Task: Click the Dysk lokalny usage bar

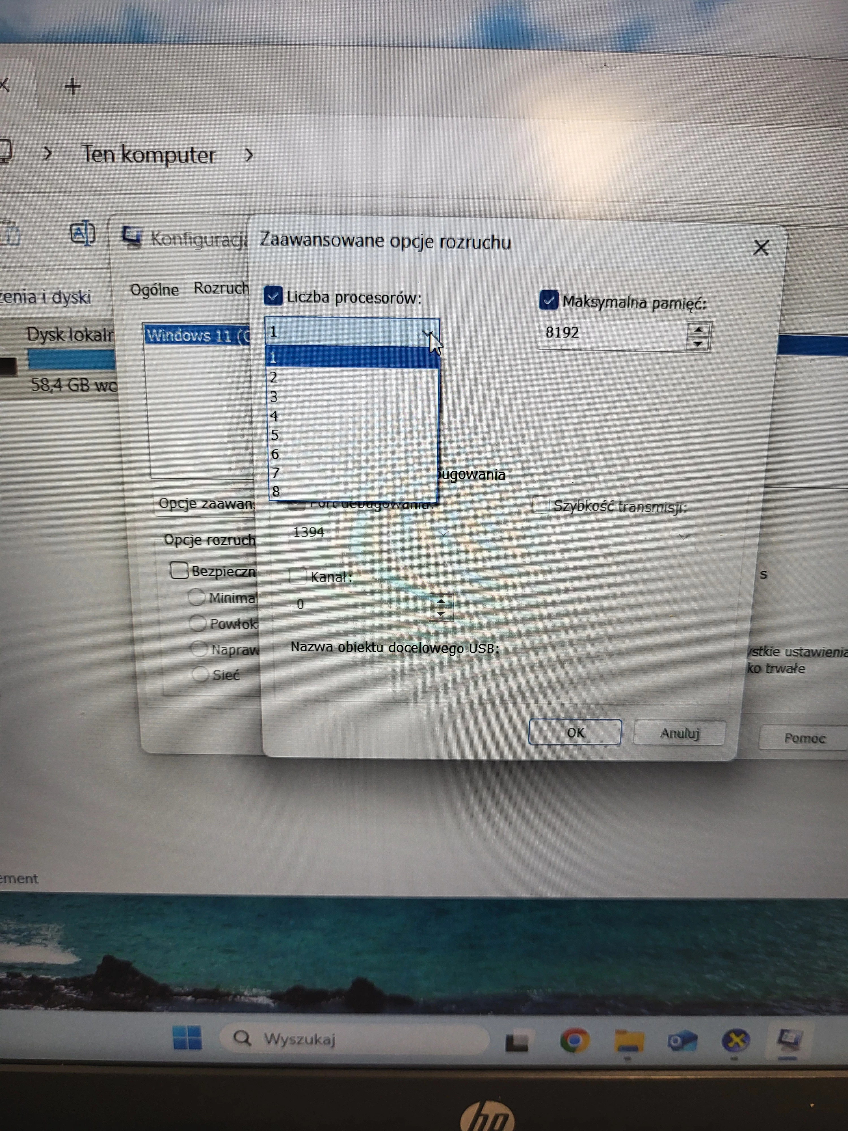Action: [x=72, y=359]
